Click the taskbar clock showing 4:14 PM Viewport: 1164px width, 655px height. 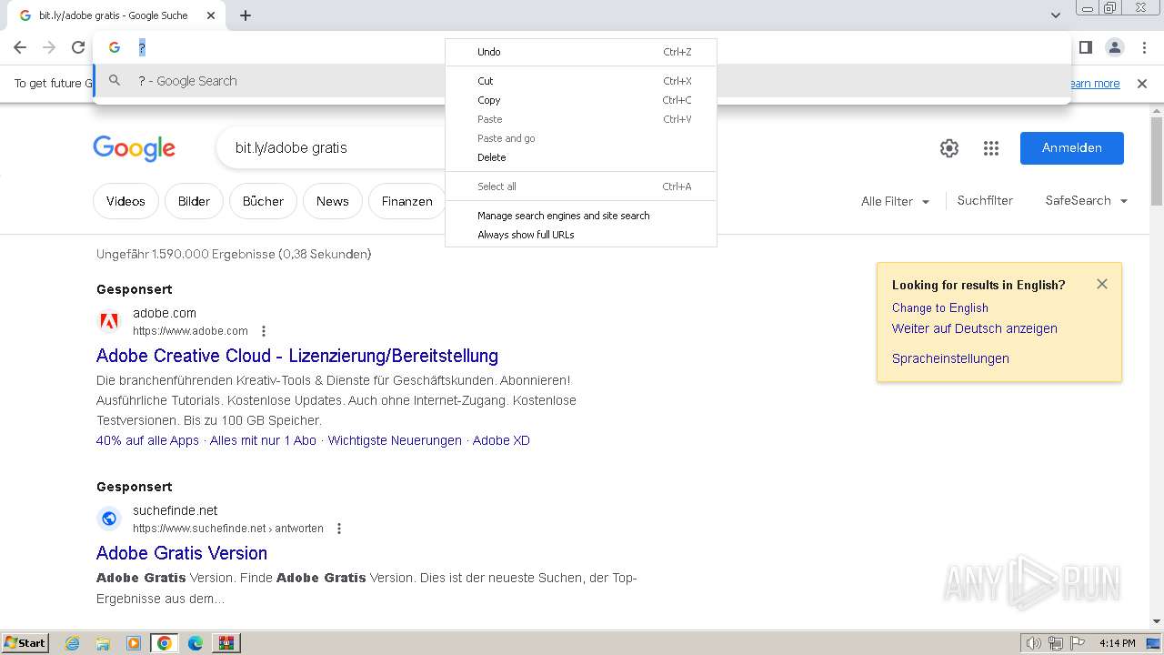(1117, 643)
